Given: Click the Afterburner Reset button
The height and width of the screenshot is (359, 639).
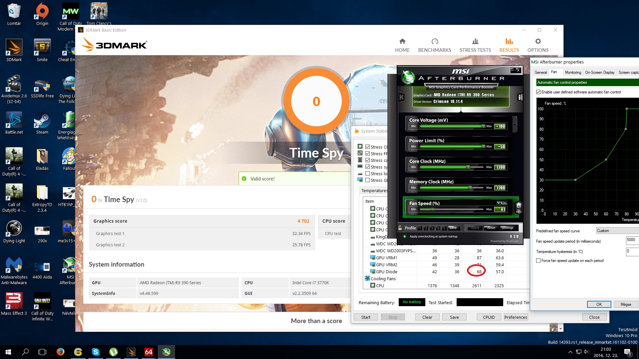Looking at the screenshot, I should (x=491, y=228).
